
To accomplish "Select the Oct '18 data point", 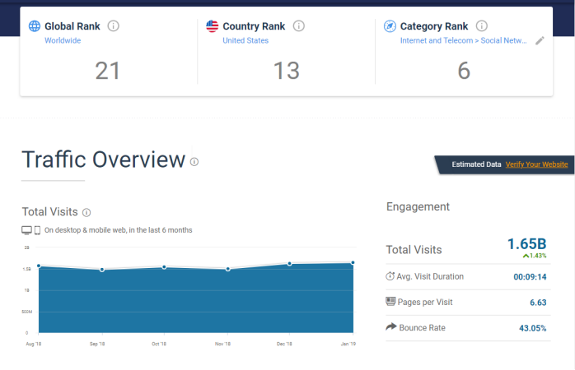I will (x=164, y=267).
